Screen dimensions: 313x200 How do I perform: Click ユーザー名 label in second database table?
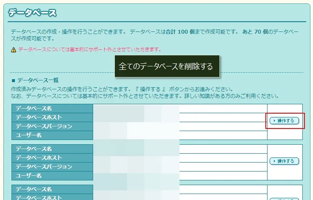[28, 176]
